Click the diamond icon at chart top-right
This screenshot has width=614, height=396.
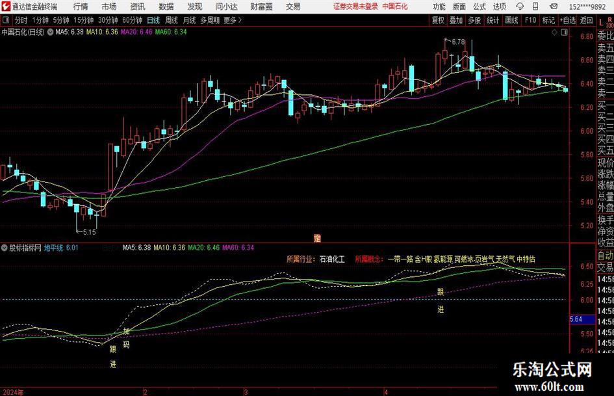click(554, 33)
